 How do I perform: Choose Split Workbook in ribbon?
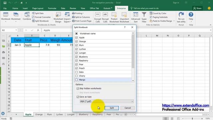pos(40,21)
